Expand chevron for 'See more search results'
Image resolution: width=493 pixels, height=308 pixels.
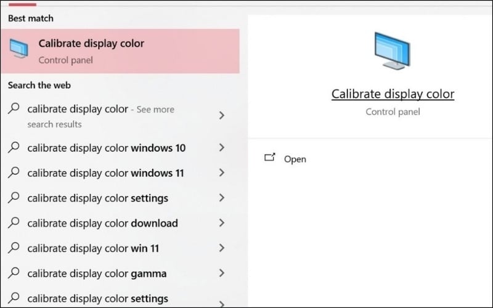pyautogui.click(x=222, y=115)
